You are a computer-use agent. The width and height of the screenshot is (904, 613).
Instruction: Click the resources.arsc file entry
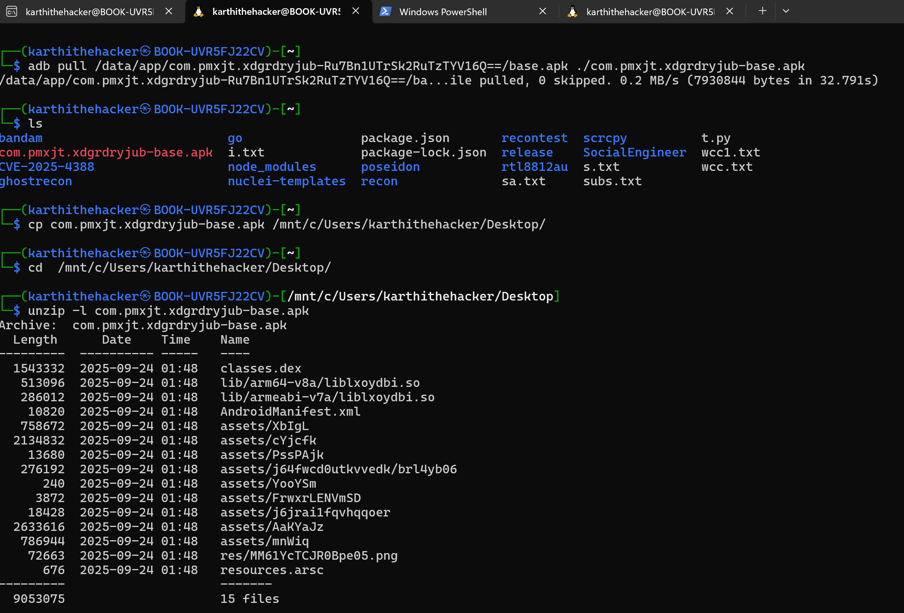click(x=271, y=570)
